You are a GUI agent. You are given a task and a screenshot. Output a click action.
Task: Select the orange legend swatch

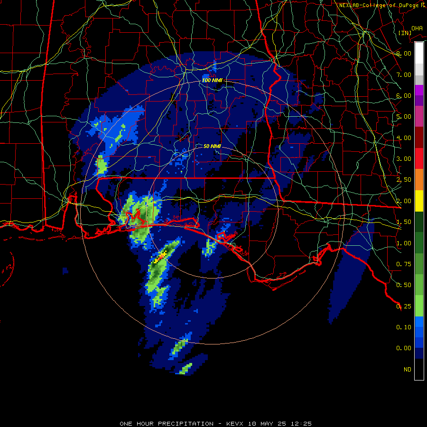tap(419, 180)
